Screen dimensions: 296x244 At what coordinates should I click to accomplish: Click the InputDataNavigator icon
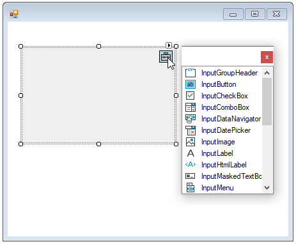click(191, 119)
